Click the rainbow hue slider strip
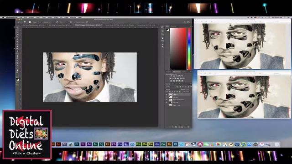Screen dimensions: 292x164 pos(189,49)
